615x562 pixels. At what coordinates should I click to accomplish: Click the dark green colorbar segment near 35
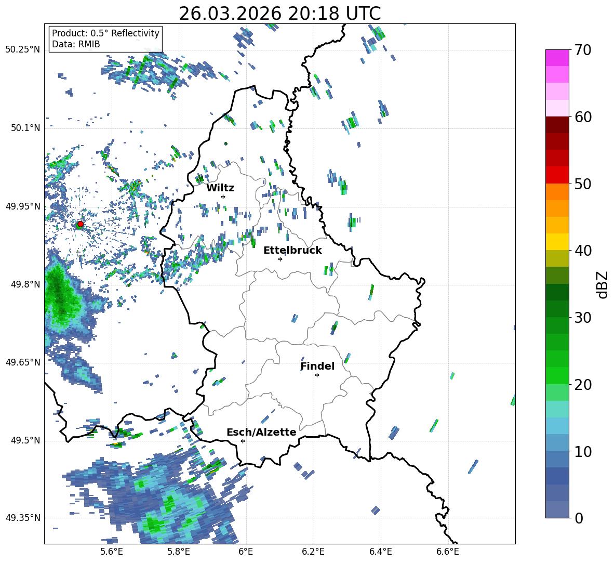[557, 292]
